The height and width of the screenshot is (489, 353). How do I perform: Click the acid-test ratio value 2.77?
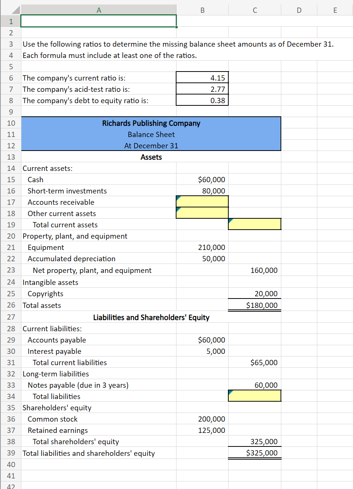(x=202, y=89)
